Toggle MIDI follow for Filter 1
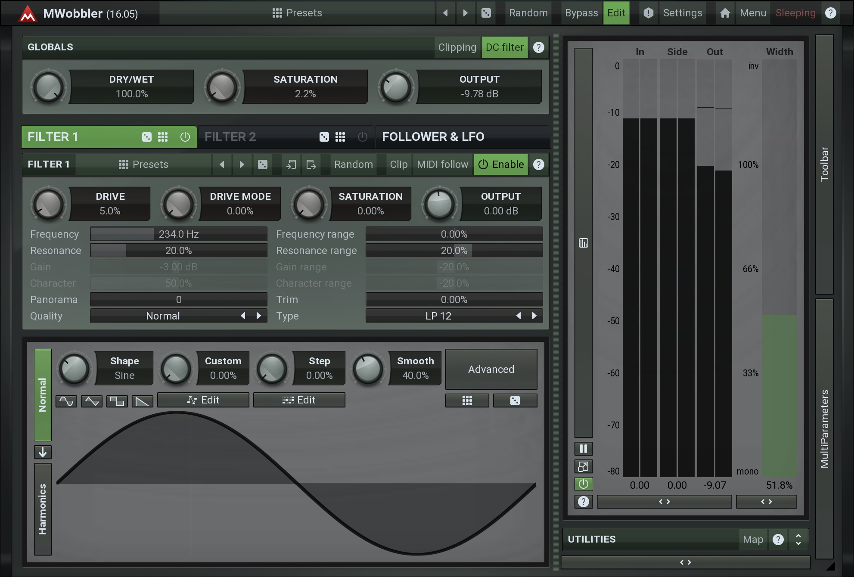Screen dimensions: 854x577 [443, 164]
